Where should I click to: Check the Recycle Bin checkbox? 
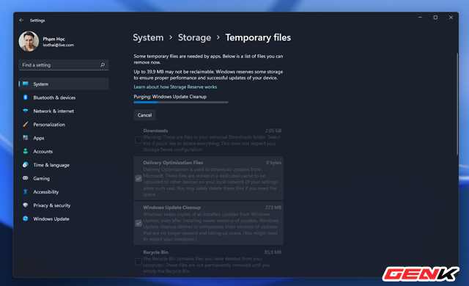(x=139, y=262)
